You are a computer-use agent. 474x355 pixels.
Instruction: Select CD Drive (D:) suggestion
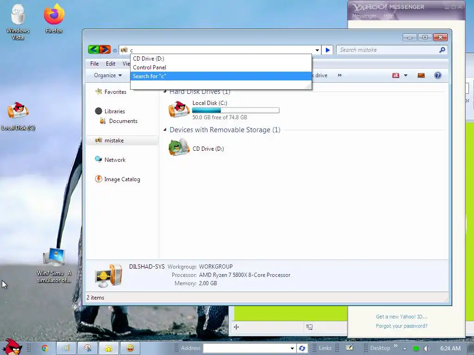click(221, 59)
